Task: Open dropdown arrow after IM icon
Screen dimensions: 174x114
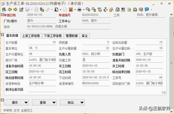Action: [151, 10]
